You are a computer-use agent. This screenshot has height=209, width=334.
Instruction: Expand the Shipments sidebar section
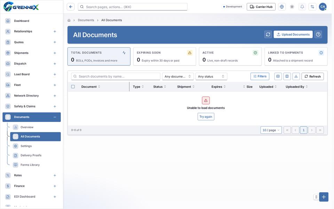(x=55, y=53)
